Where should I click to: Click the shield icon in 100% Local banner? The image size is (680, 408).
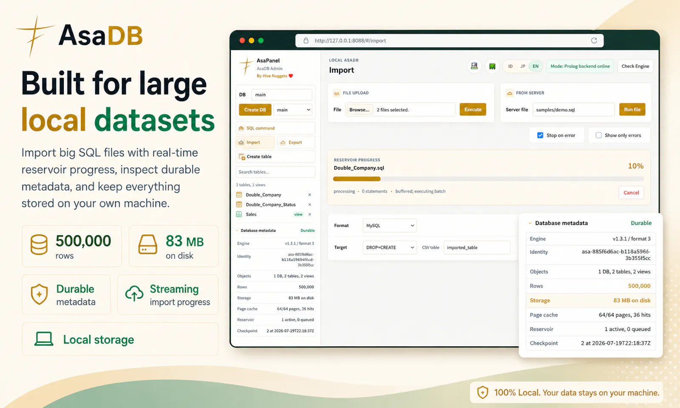click(482, 392)
